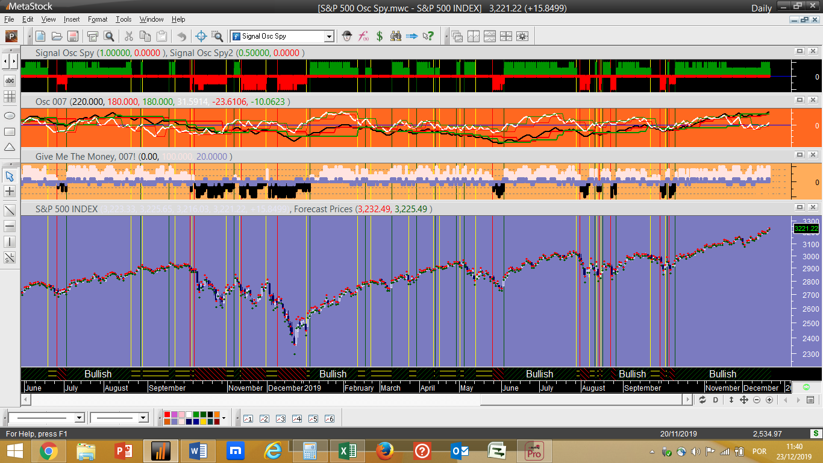Image resolution: width=823 pixels, height=463 pixels.
Task: Toggle chart layout button number 1
Action: (x=248, y=418)
